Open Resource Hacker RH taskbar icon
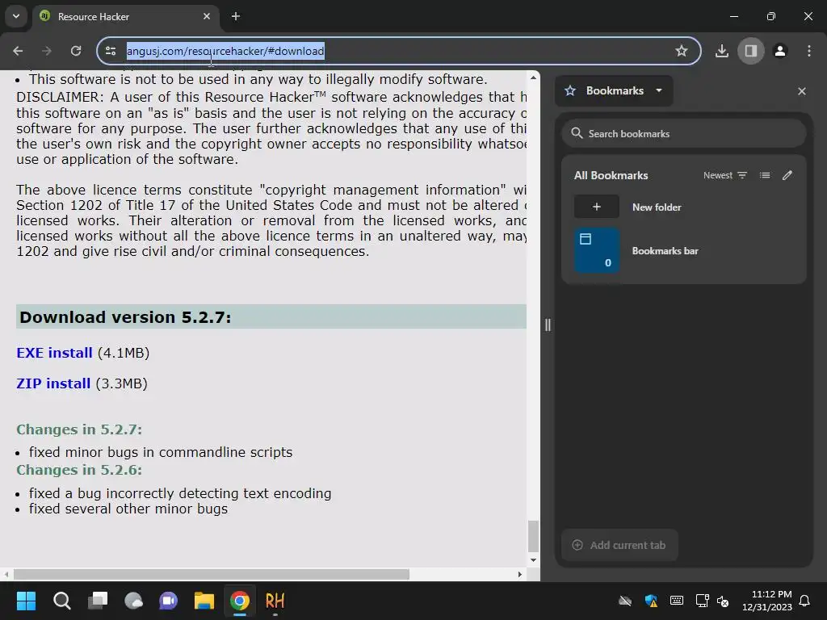Viewport: 827px width, 620px height. 275,601
